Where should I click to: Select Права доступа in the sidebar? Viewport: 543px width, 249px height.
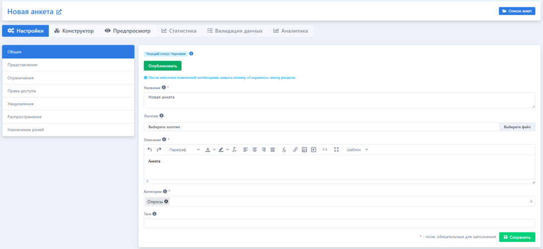coord(68,91)
